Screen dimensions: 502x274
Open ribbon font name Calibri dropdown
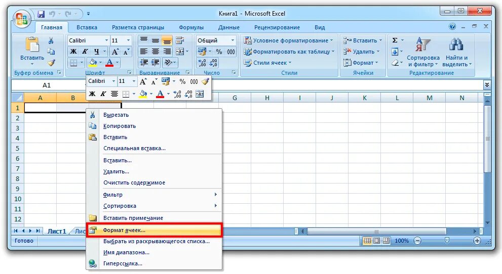pos(106,40)
